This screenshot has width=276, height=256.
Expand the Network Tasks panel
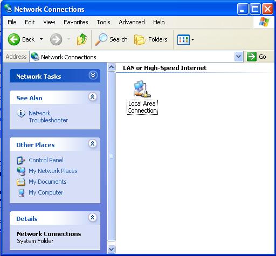(93, 75)
